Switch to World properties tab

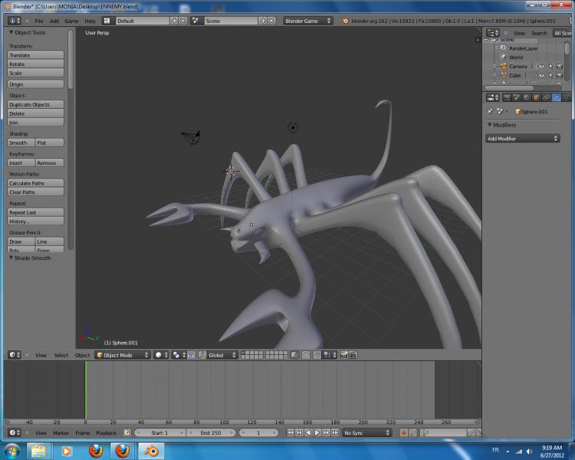click(527, 97)
